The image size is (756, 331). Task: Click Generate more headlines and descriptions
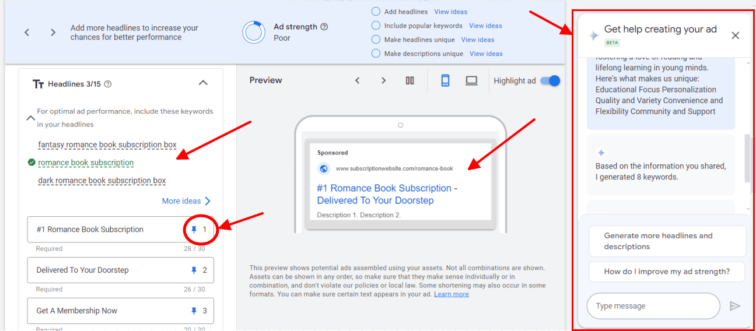[x=667, y=241]
